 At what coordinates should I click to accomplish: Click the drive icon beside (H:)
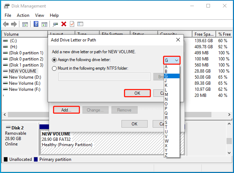(x=5, y=47)
